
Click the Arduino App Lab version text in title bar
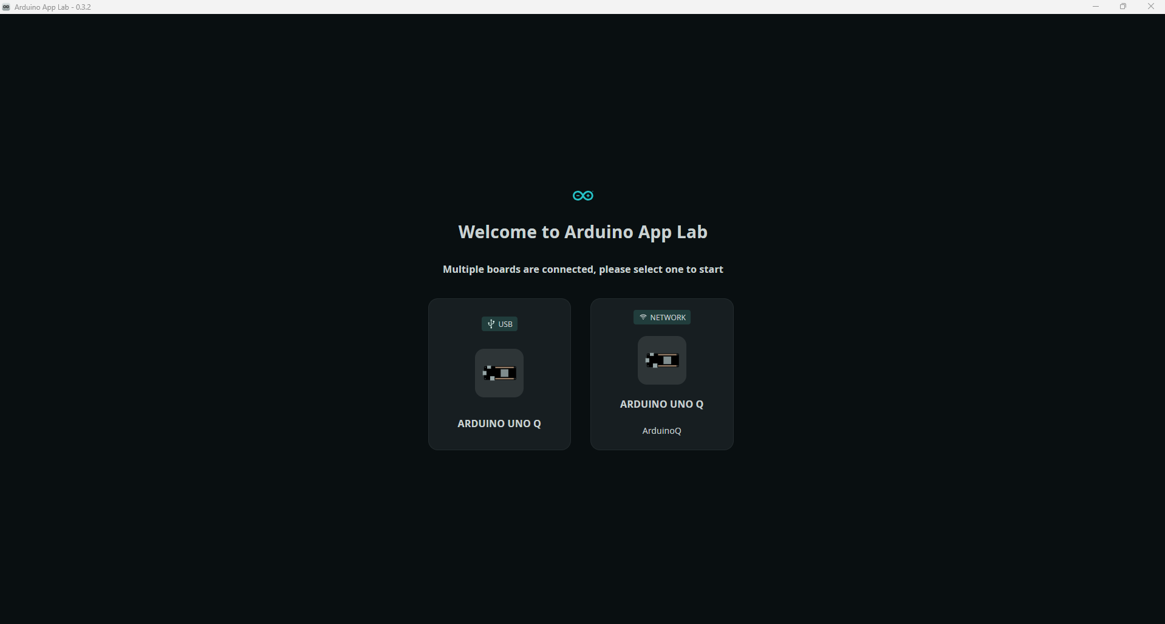coord(52,7)
